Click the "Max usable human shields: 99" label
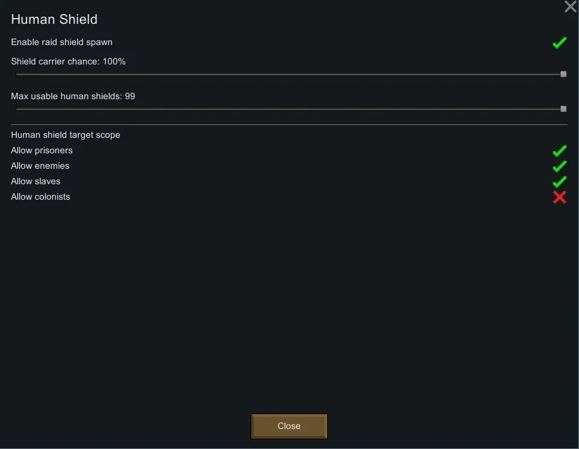The height and width of the screenshot is (449, 579). [x=73, y=97]
